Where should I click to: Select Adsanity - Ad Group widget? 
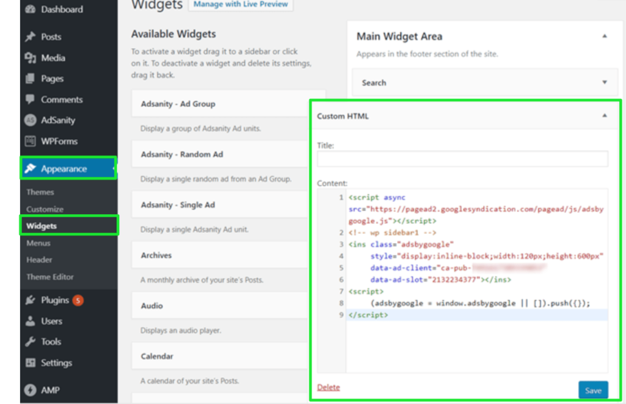pos(228,104)
